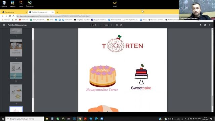Expand hidden system tray icons
Viewport: 215px width, 121px height.
pyautogui.click(x=185, y=119)
